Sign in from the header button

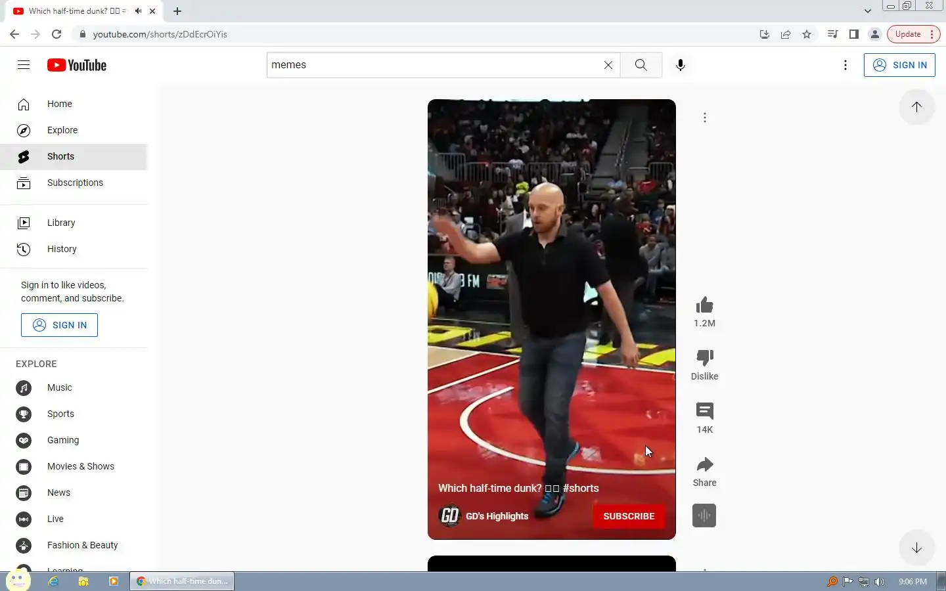(899, 65)
